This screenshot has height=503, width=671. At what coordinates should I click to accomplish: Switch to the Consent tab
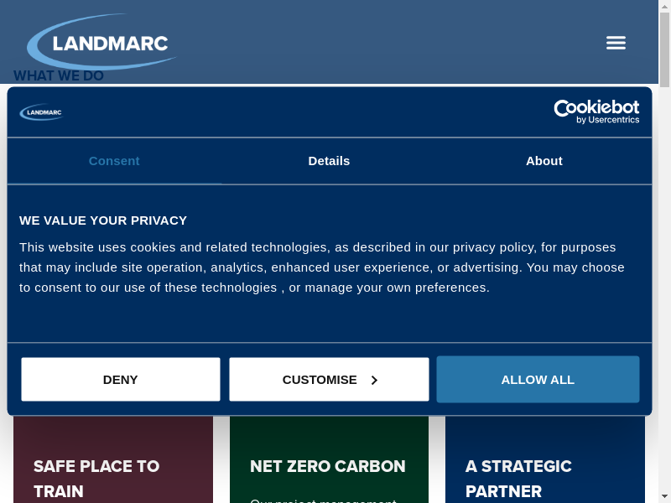pyautogui.click(x=114, y=161)
